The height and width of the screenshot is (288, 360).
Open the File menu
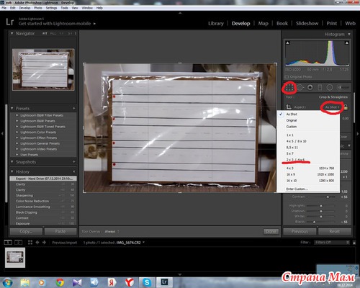pyautogui.click(x=4, y=8)
